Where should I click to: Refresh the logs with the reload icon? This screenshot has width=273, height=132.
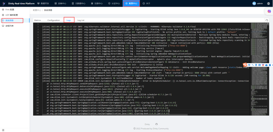(267, 20)
